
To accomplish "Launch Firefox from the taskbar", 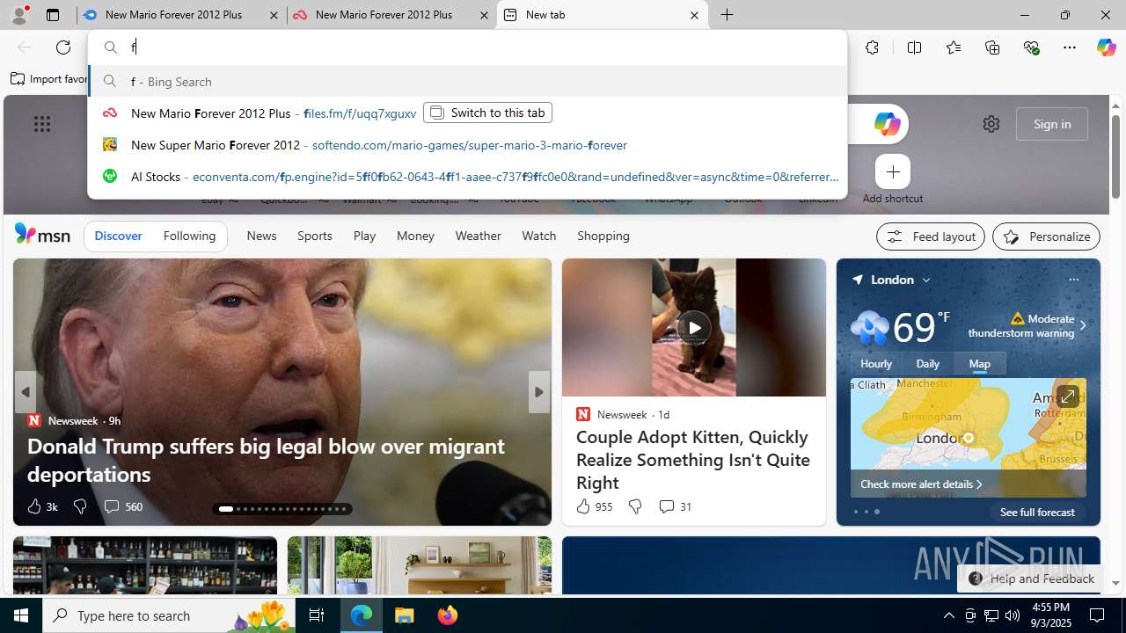I will (x=448, y=615).
